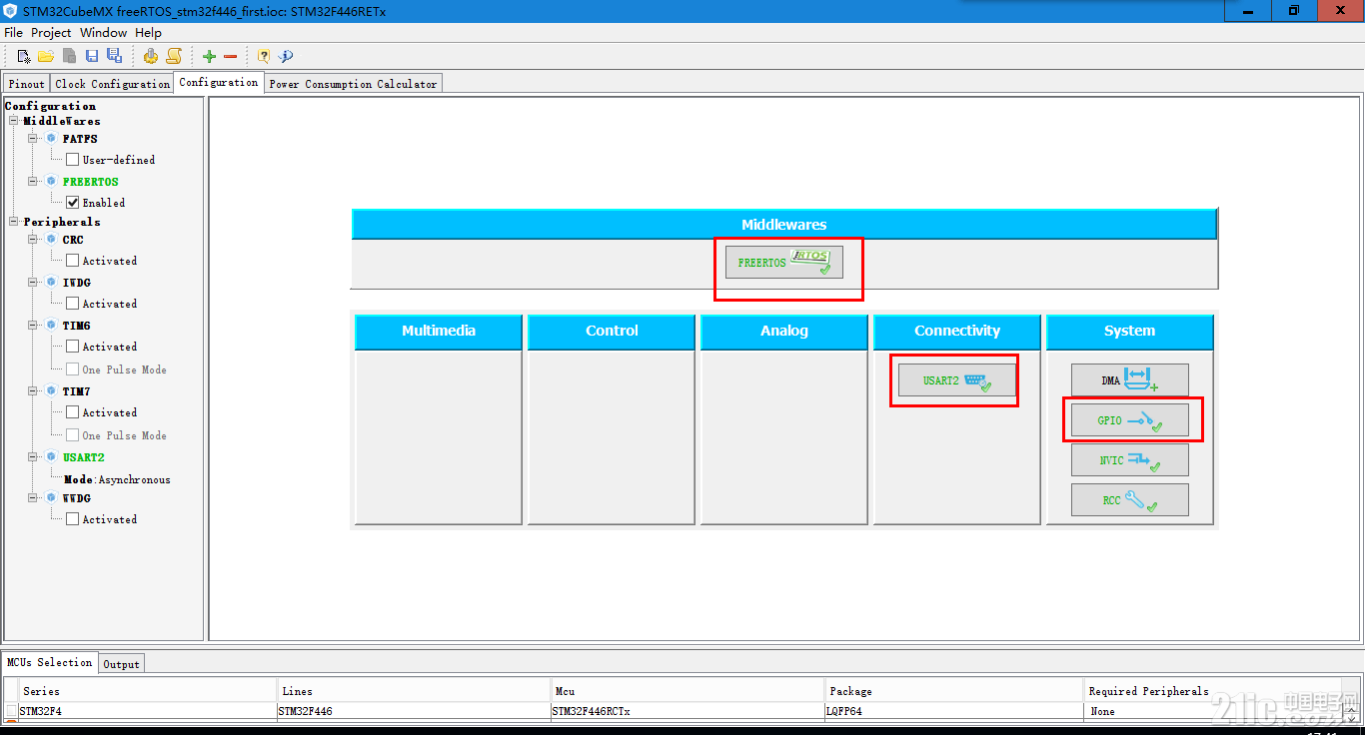
Task: Open the FREERTOS middleware configuration button
Action: (784, 263)
